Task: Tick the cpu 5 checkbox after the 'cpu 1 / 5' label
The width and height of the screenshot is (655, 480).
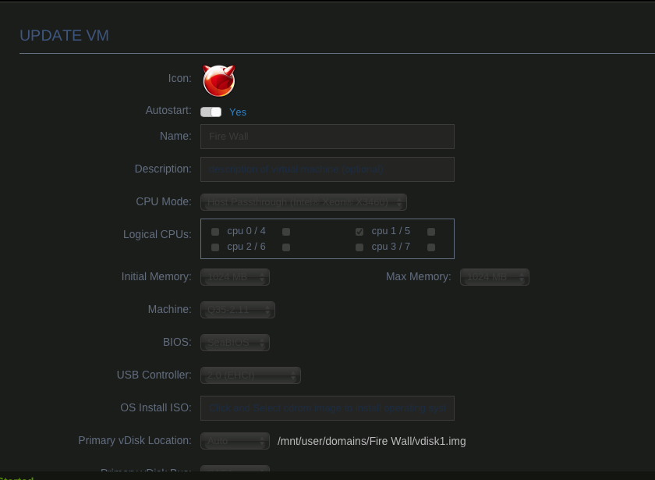Action: 431,232
